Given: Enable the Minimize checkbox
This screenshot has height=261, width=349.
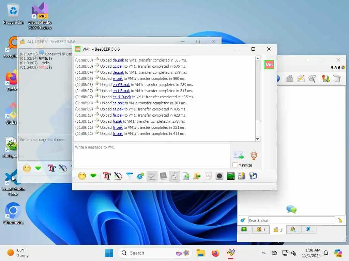Looking at the screenshot, I should coord(235,165).
